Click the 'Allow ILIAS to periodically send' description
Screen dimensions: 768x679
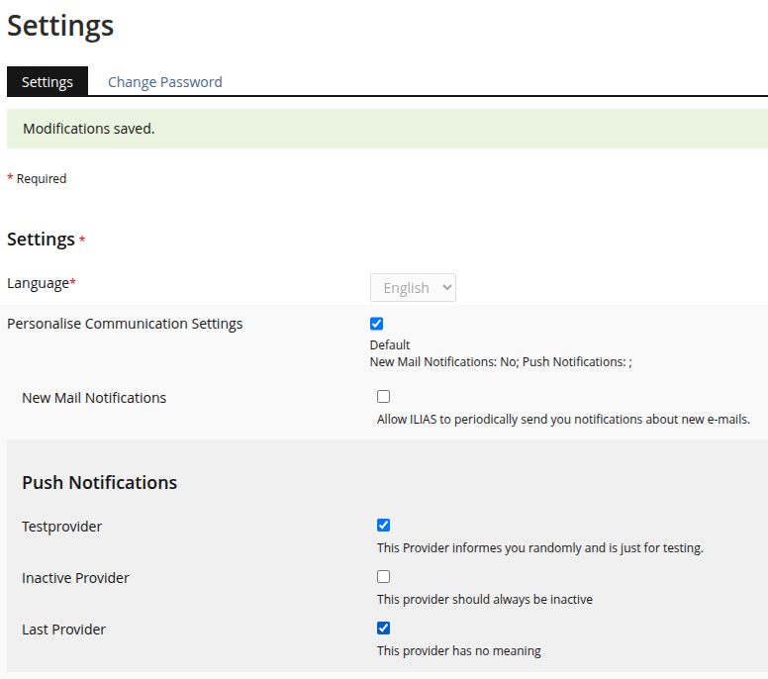coord(562,420)
